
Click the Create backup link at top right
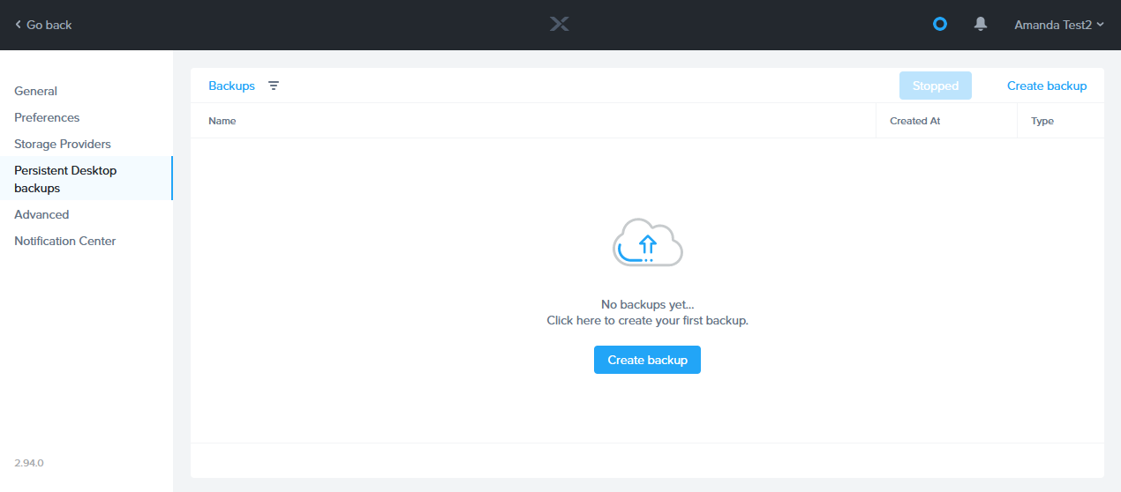[1047, 86]
